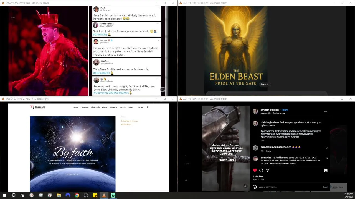Click the user account icon in the Sharpened site header
This screenshot has width=355, height=199.
click(148, 107)
